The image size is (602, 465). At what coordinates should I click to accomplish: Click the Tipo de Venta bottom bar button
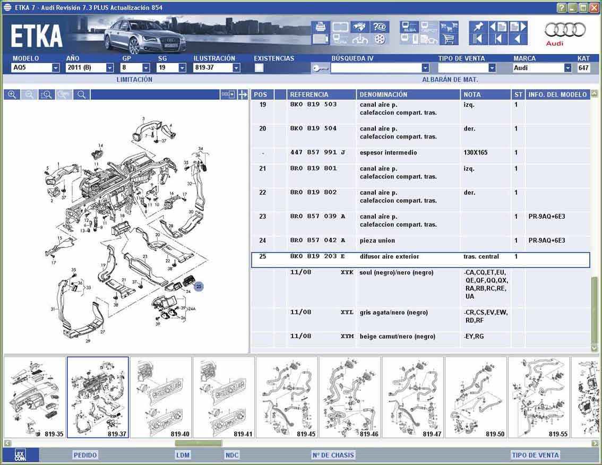pos(535,455)
